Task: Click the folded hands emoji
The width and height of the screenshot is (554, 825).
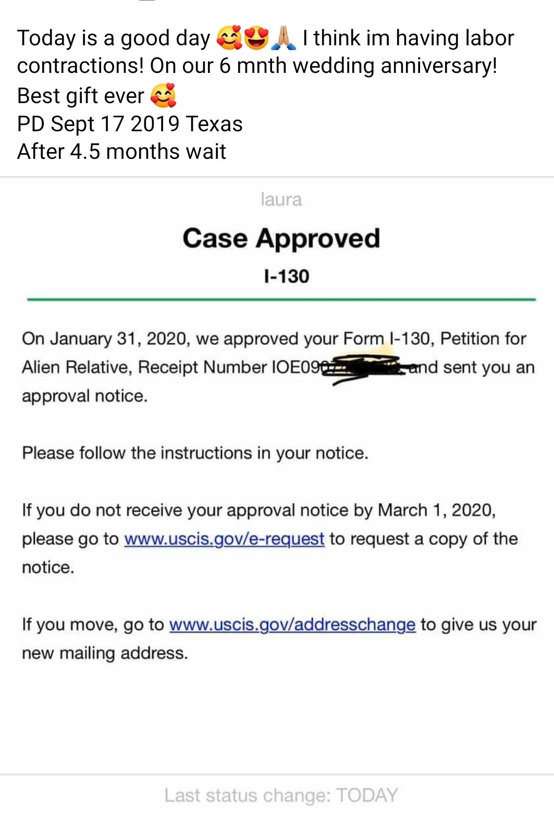Action: click(284, 39)
